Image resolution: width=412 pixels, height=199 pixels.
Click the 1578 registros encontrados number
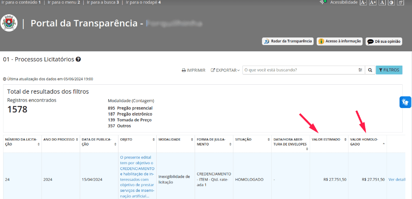[17, 109]
